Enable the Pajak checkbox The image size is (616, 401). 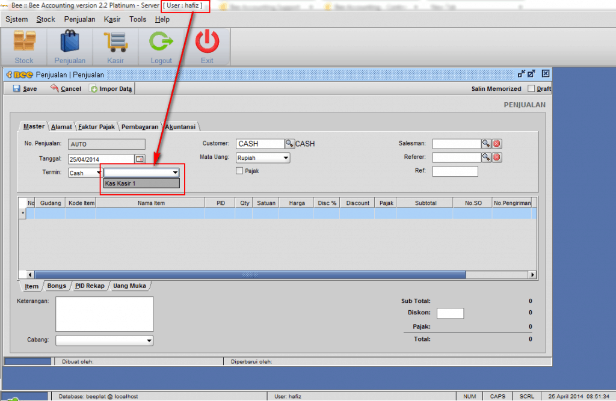(239, 171)
